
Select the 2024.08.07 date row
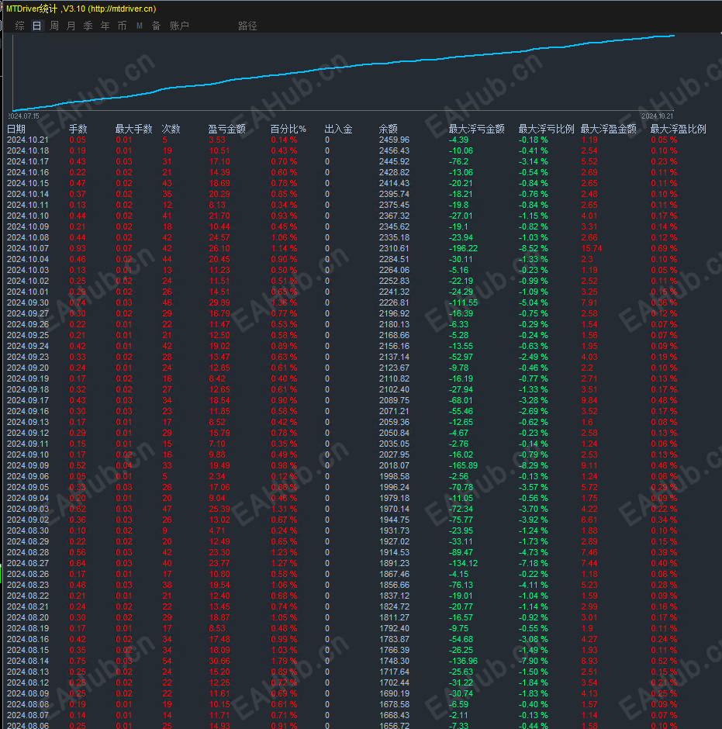point(28,715)
